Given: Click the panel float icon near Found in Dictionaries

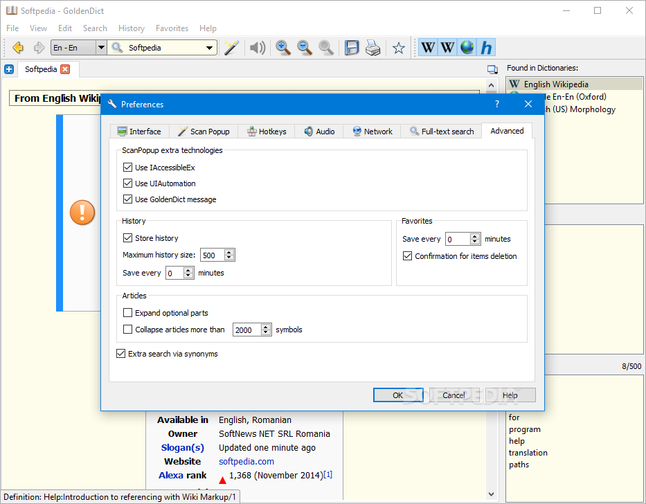Looking at the screenshot, I should pyautogui.click(x=492, y=69).
